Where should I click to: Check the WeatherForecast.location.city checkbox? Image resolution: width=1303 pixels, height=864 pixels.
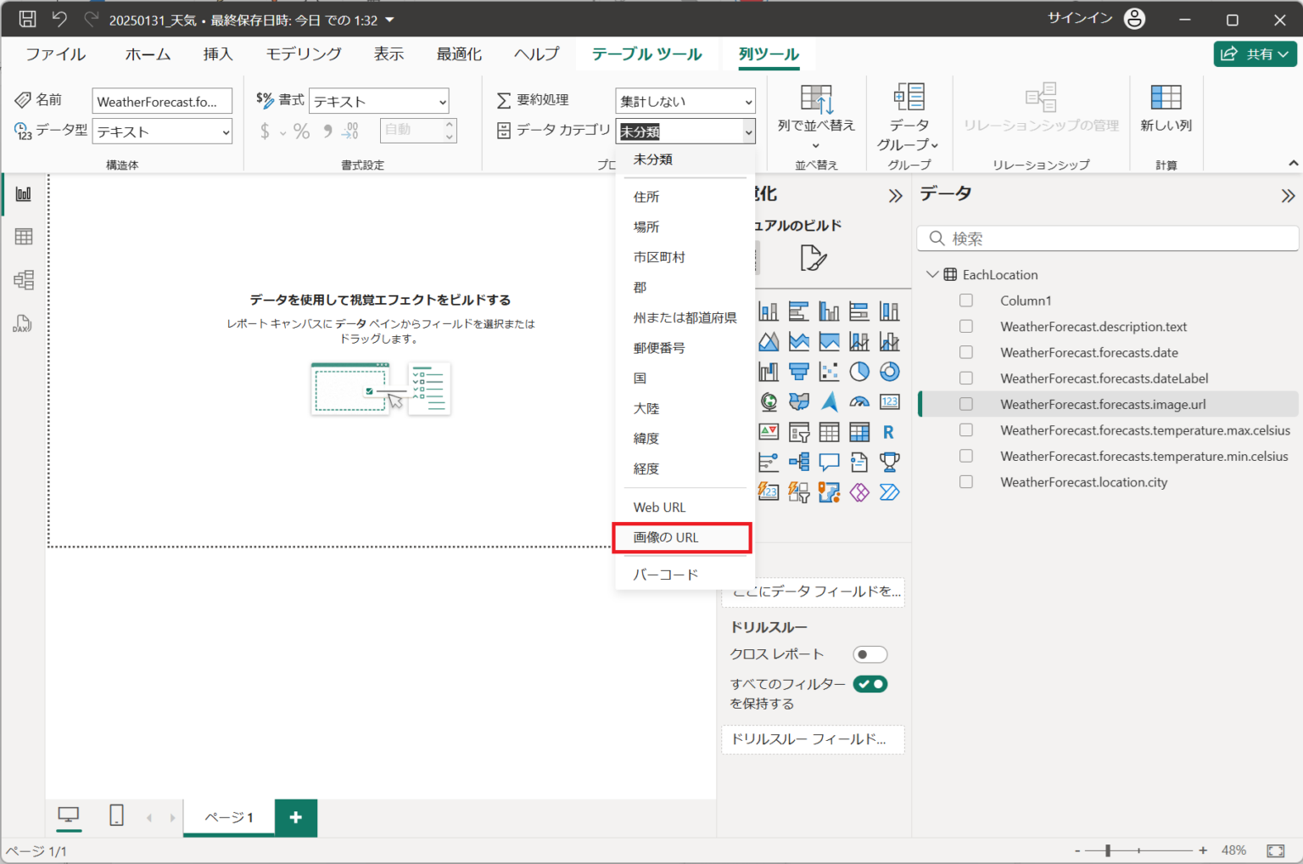pyautogui.click(x=966, y=482)
